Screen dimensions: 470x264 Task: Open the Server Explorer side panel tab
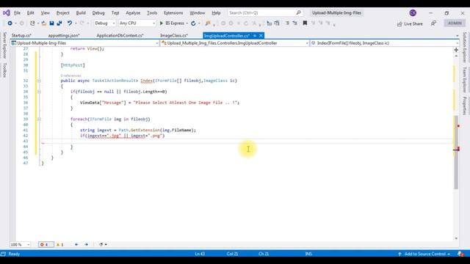[4, 45]
